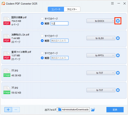
Task: Select all pages radio for the first PDF
Action: pos(42,18)
